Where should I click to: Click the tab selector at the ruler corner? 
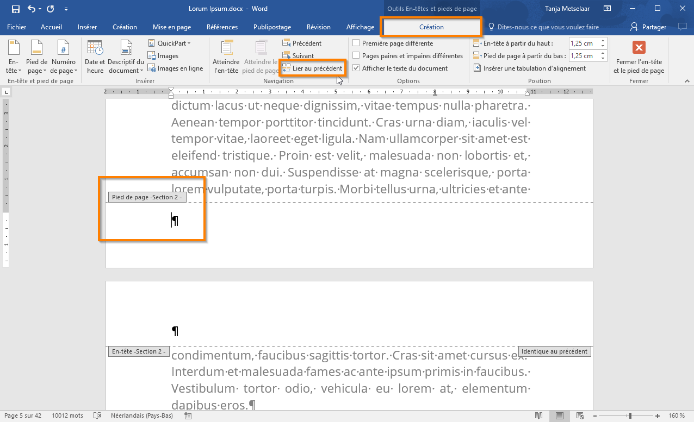coord(7,92)
